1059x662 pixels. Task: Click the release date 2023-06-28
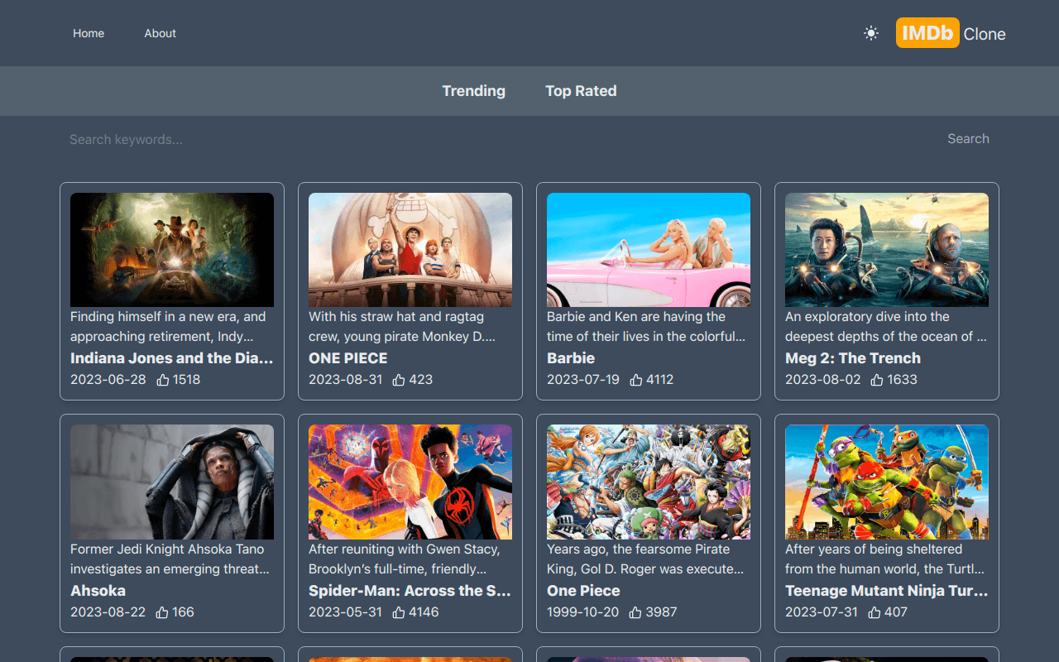click(108, 380)
